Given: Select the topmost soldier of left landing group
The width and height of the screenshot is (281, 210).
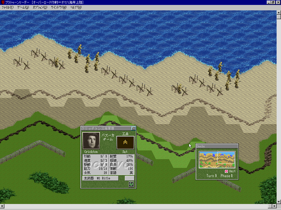Looking at the screenshot, I should click(x=80, y=49).
